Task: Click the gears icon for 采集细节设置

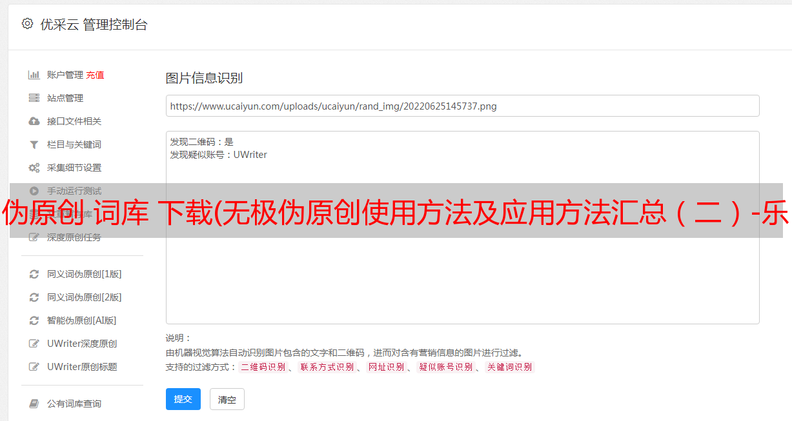Action: click(x=34, y=168)
